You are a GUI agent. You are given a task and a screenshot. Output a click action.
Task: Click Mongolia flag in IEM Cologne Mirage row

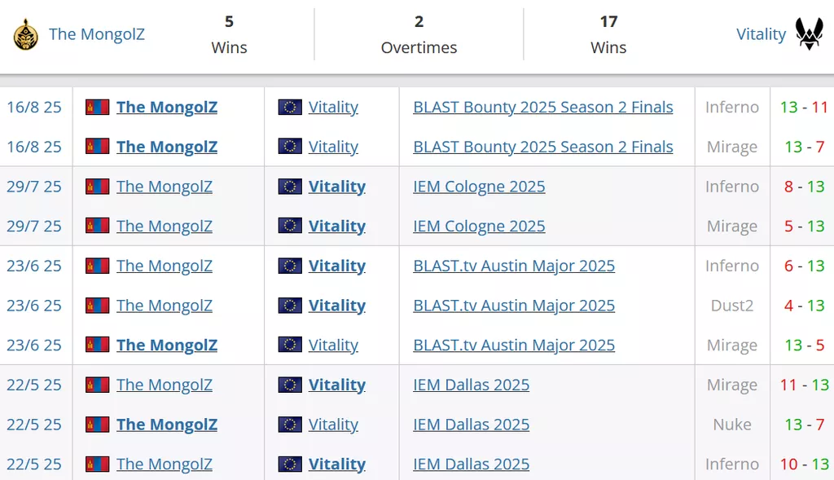click(x=98, y=227)
